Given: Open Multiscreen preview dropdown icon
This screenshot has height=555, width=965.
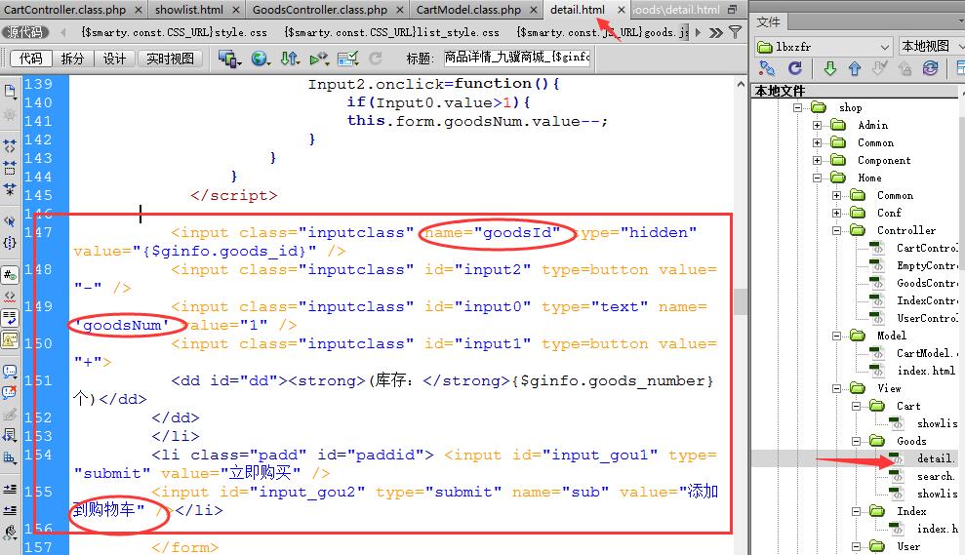Looking at the screenshot, I should click(229, 59).
